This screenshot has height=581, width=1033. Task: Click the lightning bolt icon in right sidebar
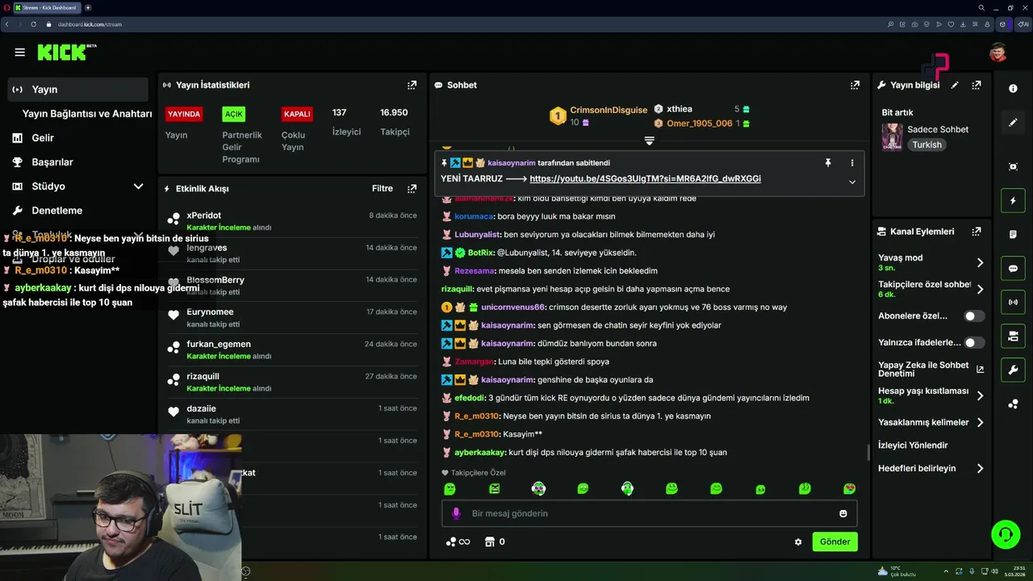point(1013,200)
